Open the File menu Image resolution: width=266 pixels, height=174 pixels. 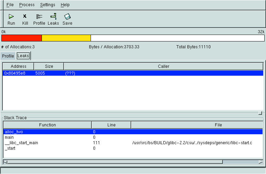pos(10,5)
